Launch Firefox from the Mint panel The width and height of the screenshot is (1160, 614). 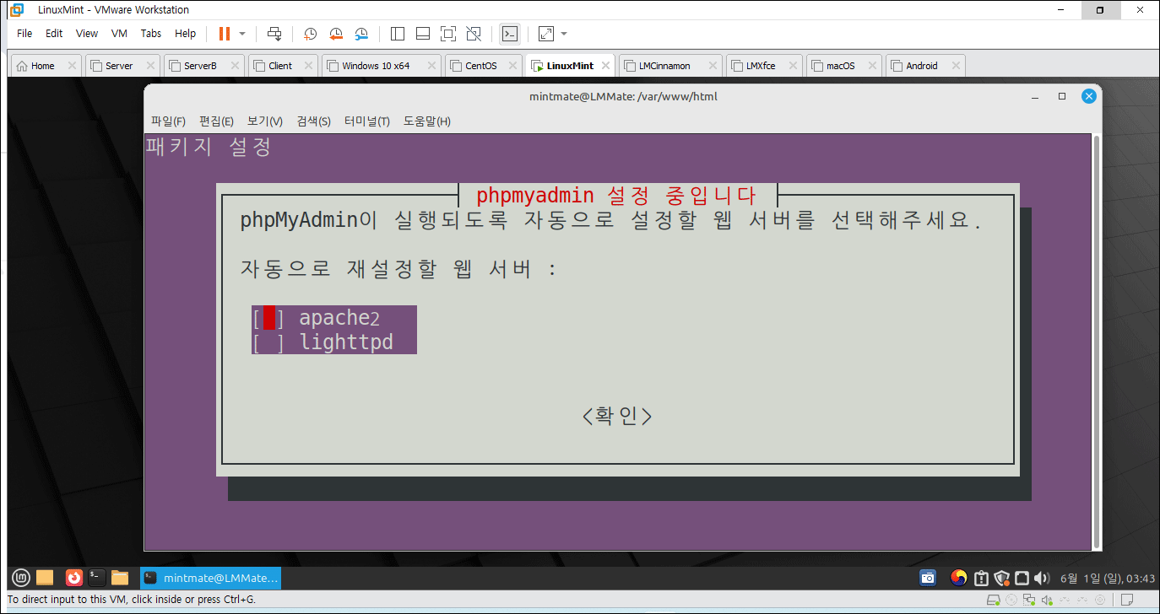tap(73, 578)
